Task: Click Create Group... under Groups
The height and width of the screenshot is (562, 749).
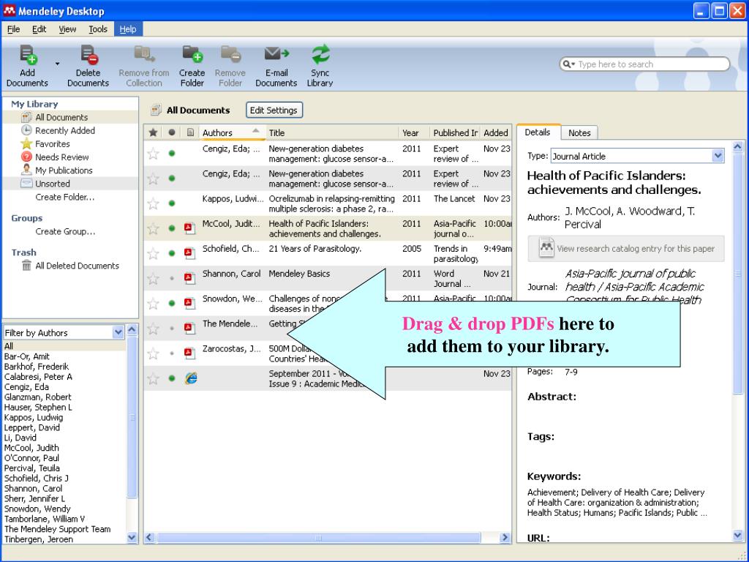Action: [65, 231]
